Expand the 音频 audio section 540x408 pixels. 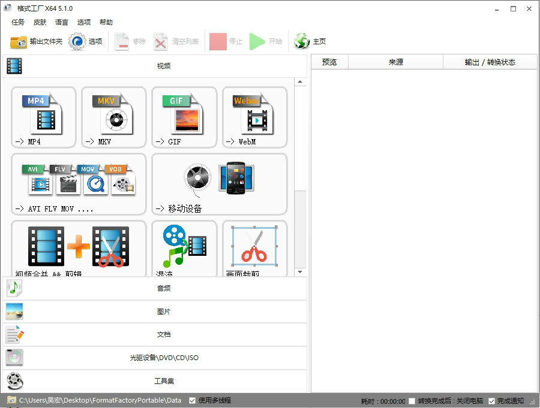[155, 288]
